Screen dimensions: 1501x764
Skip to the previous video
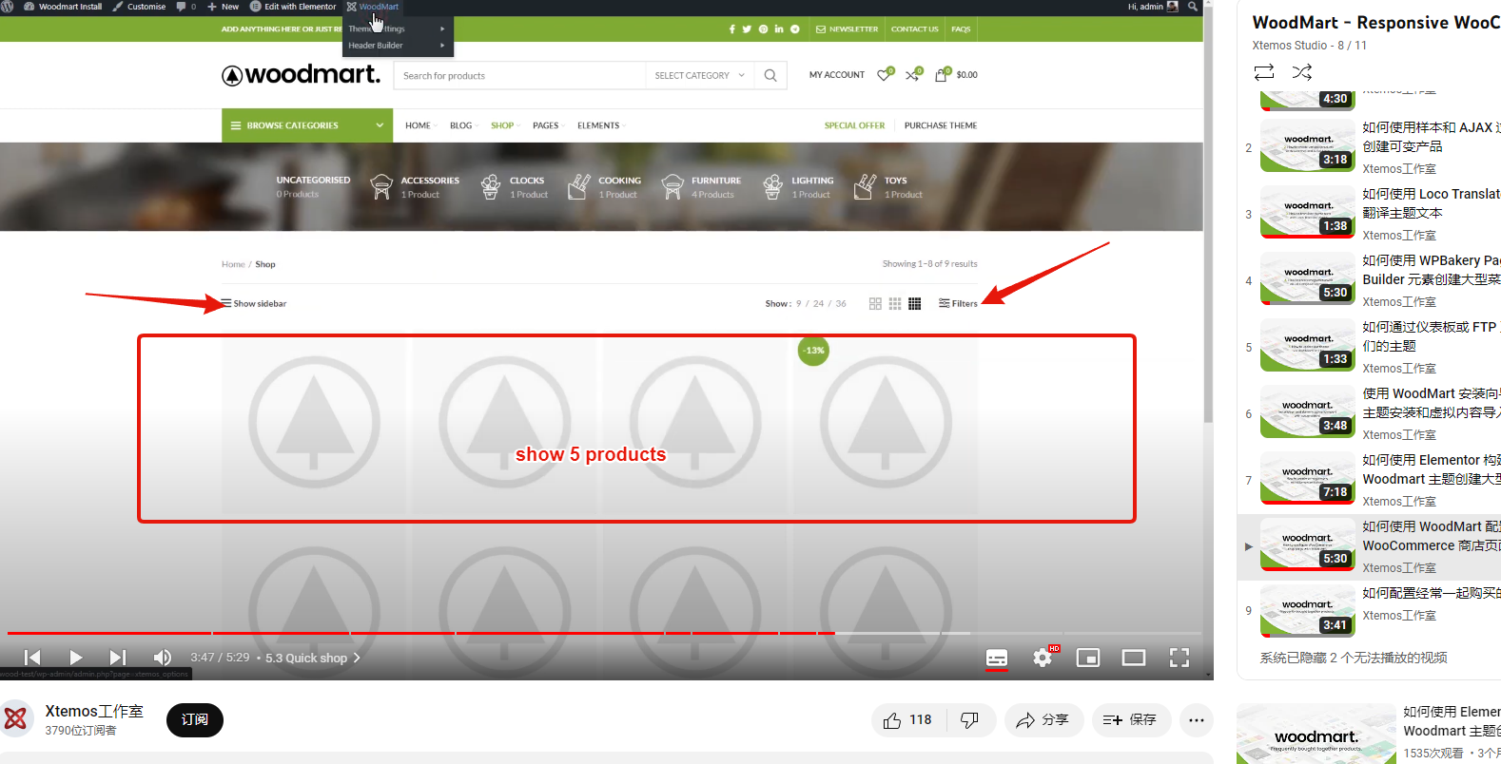tap(32, 658)
